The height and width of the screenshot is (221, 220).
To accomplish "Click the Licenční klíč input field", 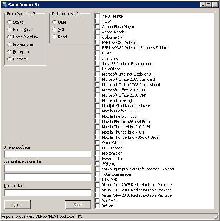I will coord(48,193).
